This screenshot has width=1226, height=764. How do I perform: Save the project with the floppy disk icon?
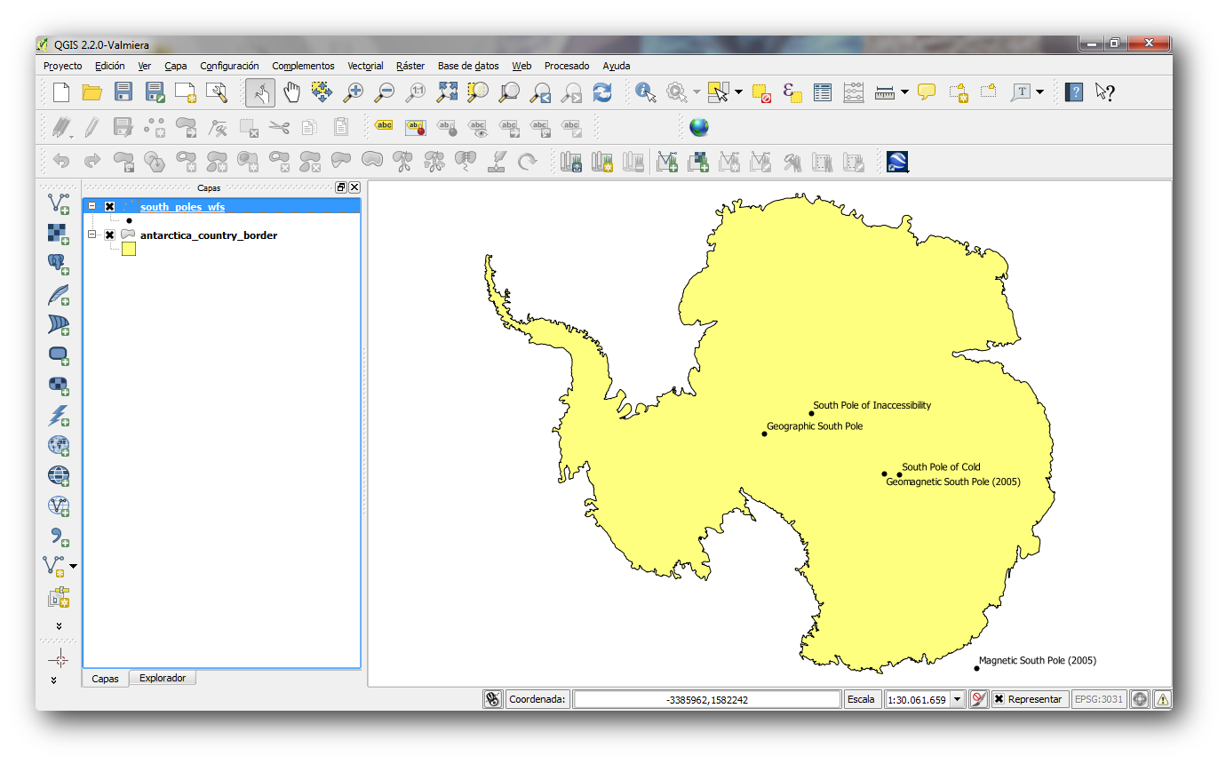tap(123, 92)
